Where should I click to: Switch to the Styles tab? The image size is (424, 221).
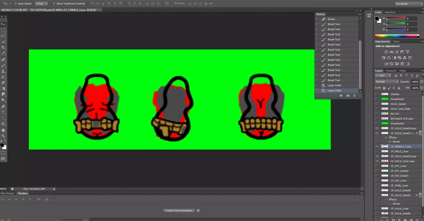coord(396,42)
